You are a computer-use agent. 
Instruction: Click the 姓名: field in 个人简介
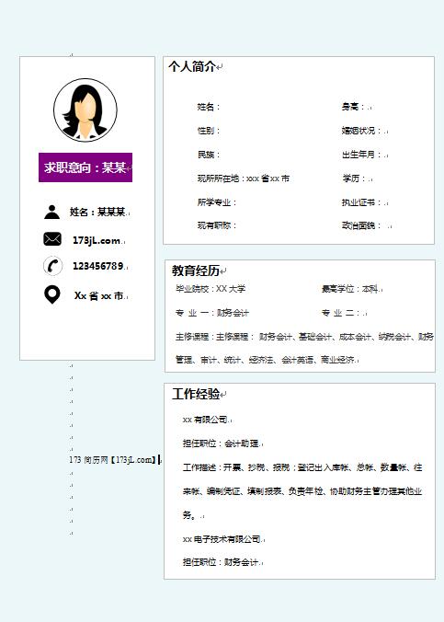pos(209,107)
